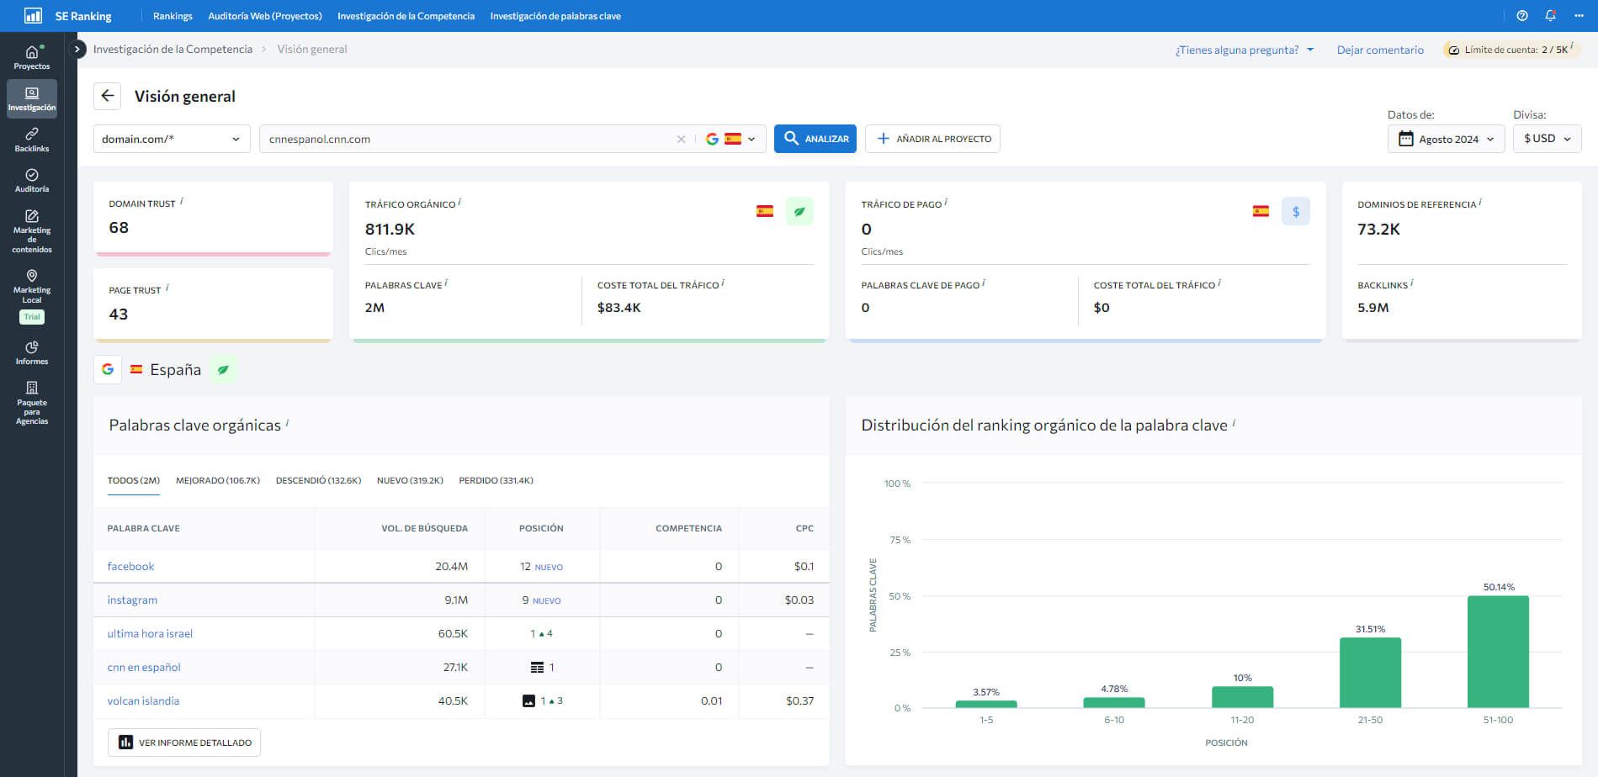The height and width of the screenshot is (777, 1598).
Task: Open the ¿Tienes alguna pregunta? dropdown
Action: (1245, 50)
